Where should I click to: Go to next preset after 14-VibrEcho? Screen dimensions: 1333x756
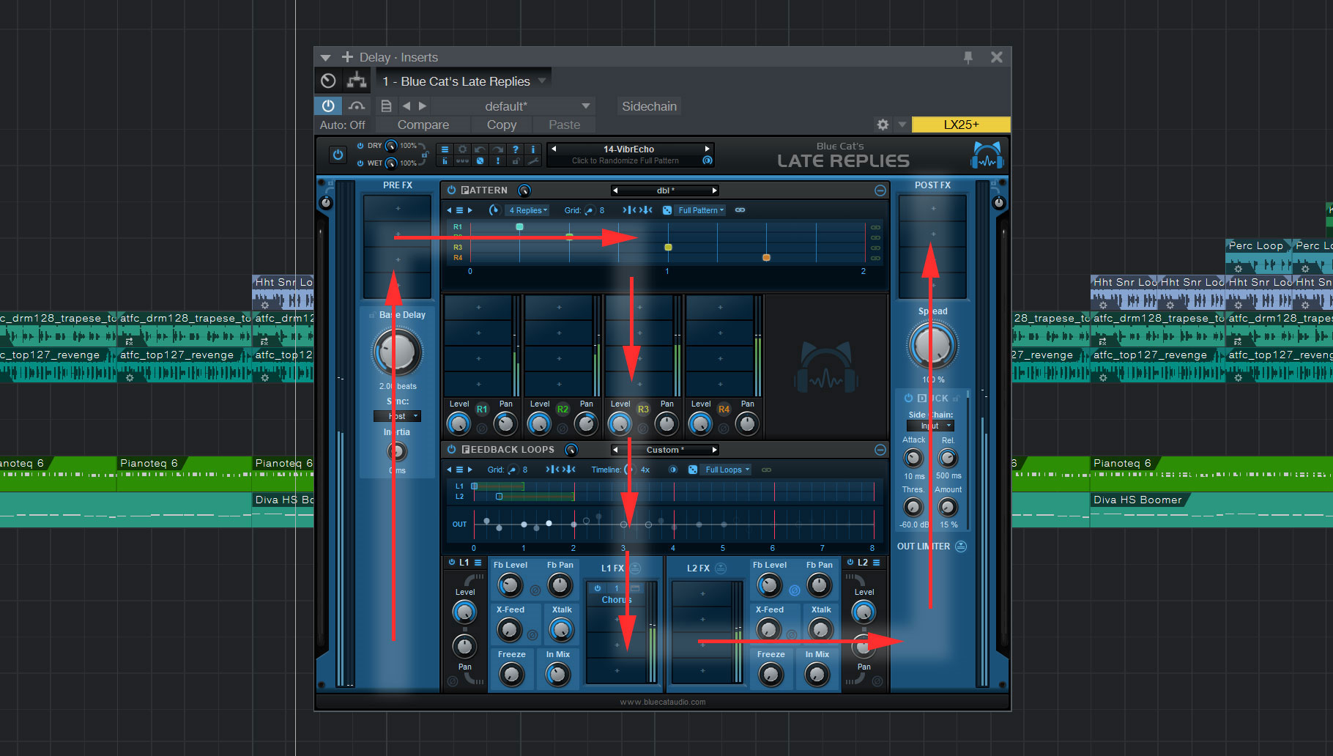click(x=707, y=149)
